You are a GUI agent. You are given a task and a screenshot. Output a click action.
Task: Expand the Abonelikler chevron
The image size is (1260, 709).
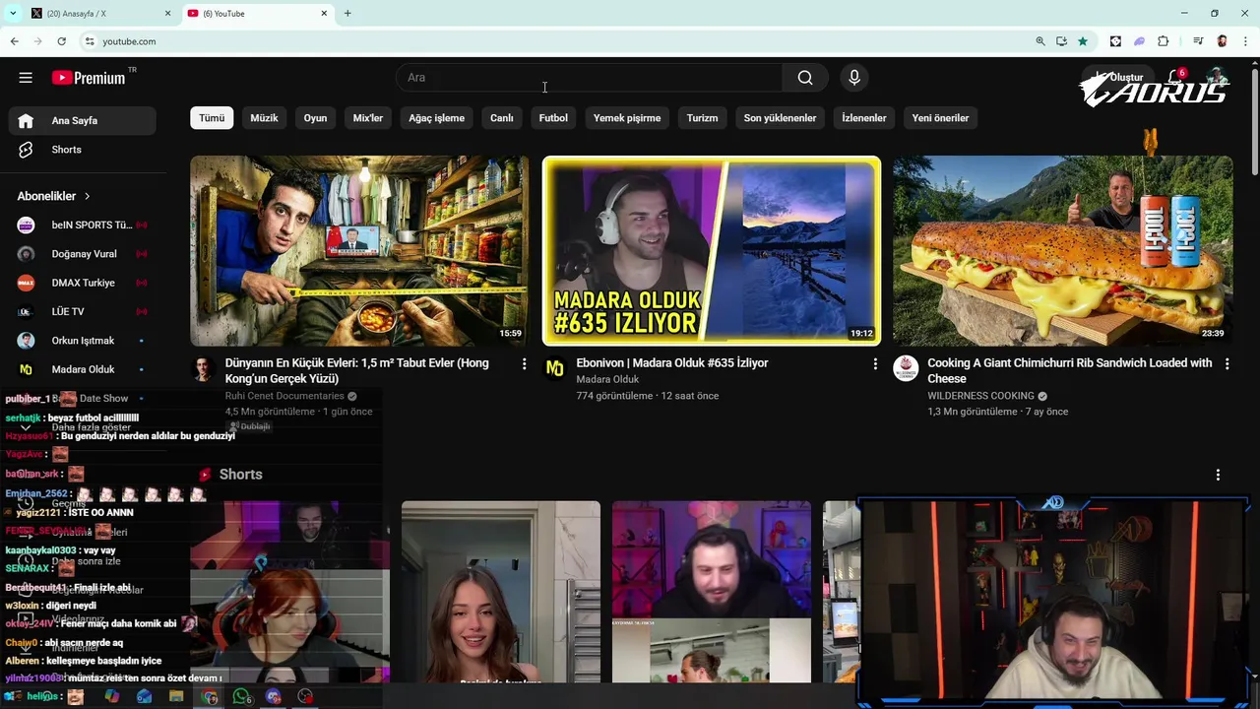click(87, 196)
